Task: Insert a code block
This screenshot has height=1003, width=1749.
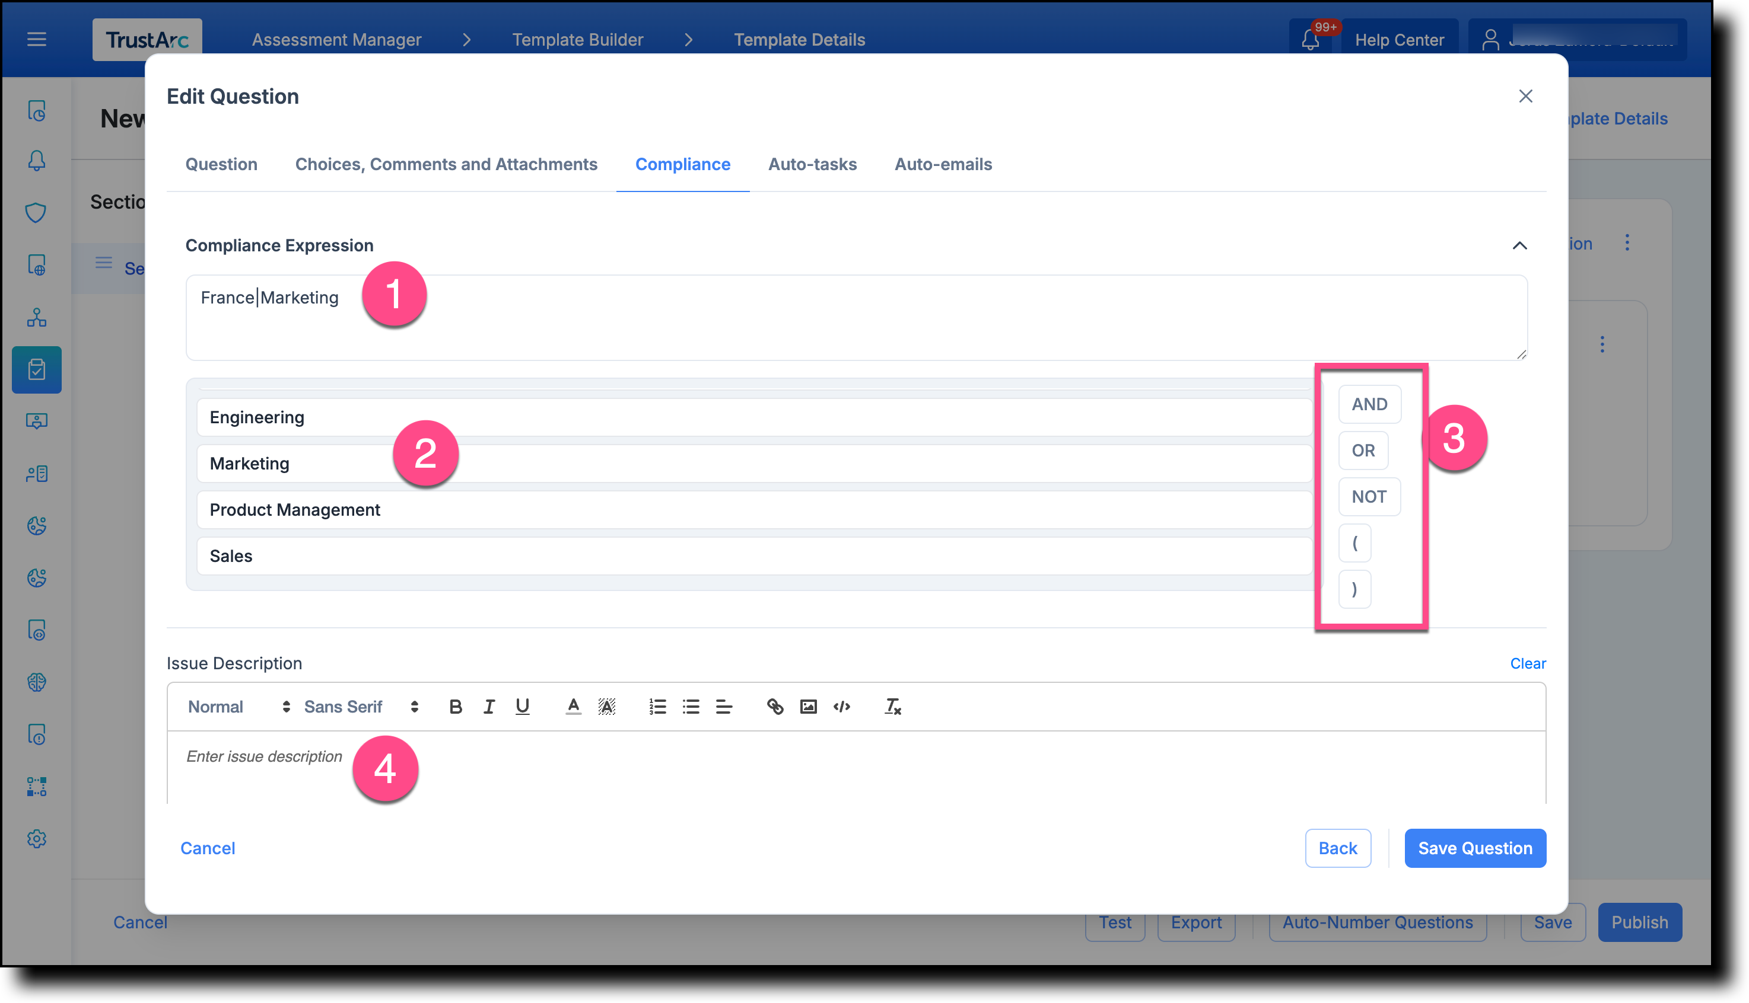Action: (x=842, y=707)
